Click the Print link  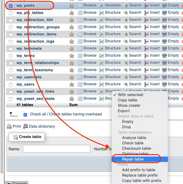pyautogui.click(x=17, y=126)
